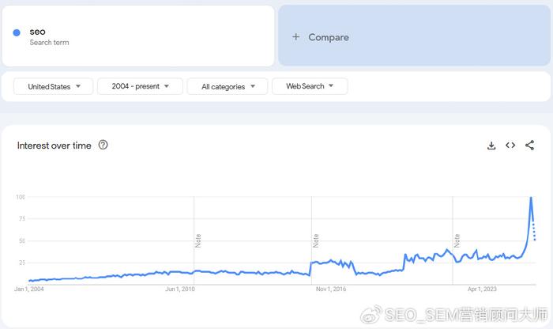Click the Note marker near Jun 2010
Screen dimensions: 553x329
tap(199, 240)
